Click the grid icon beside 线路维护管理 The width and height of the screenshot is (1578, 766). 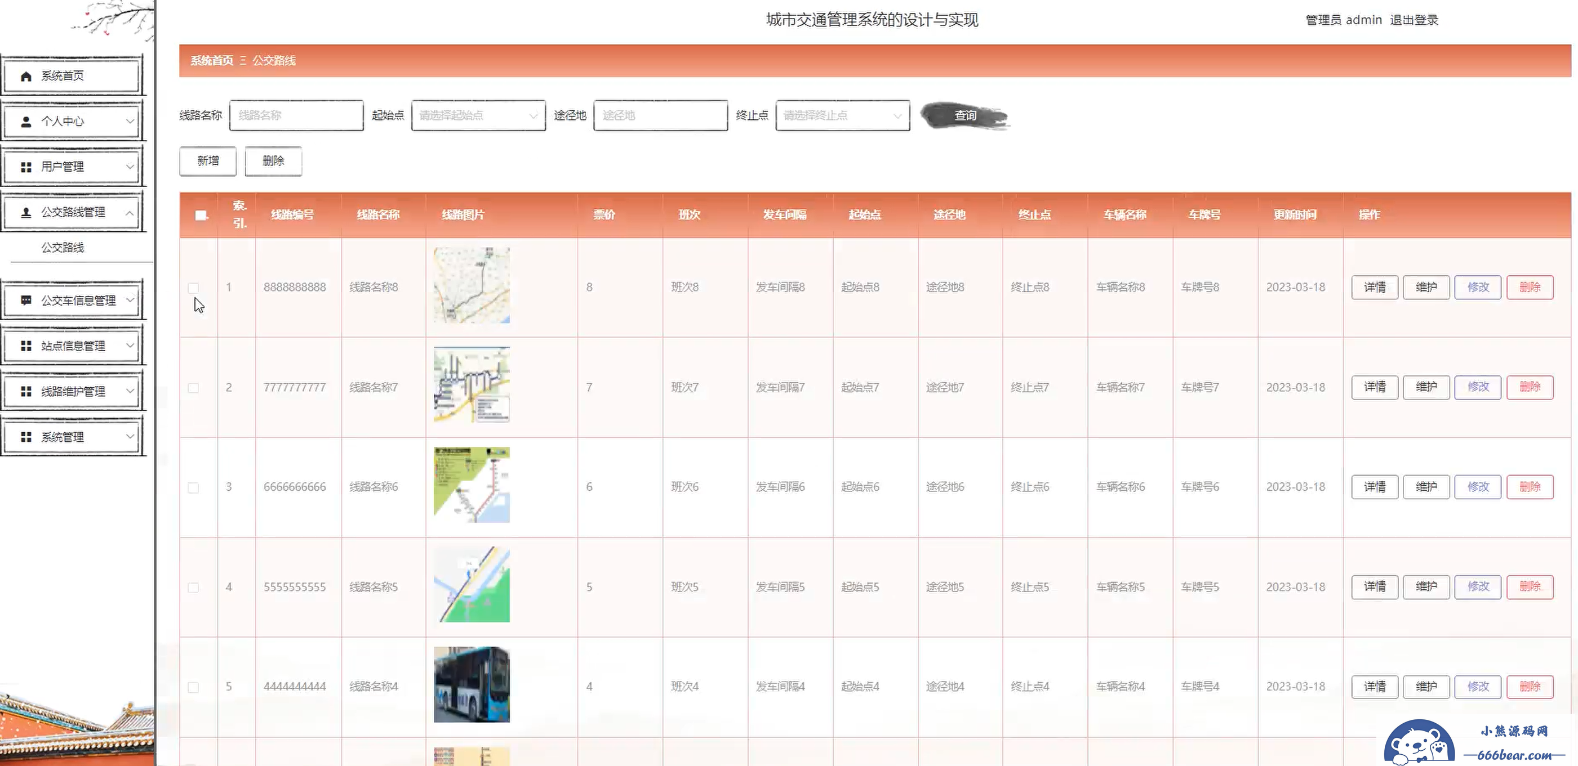tap(26, 392)
